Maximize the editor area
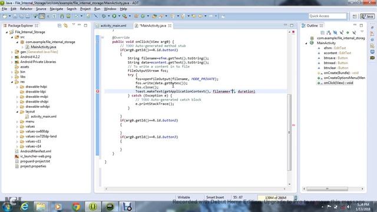Screen dimensions: 377x212 (x=292, y=25)
